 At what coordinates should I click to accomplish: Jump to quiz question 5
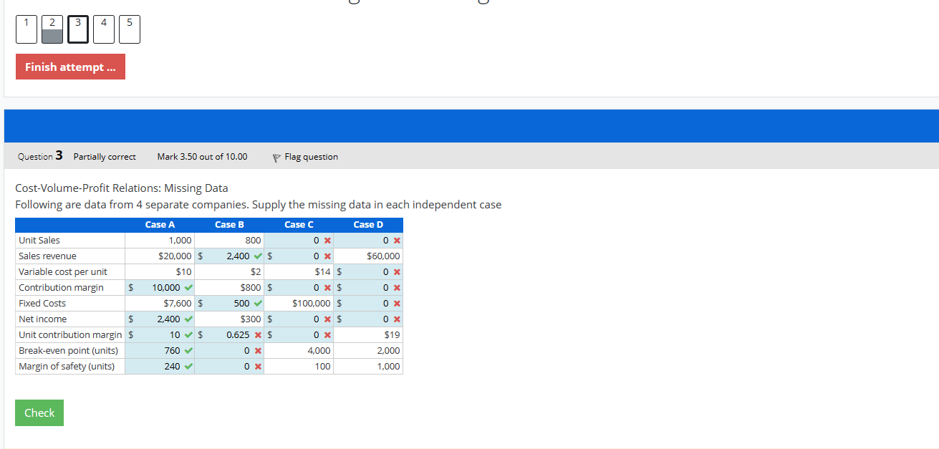[x=130, y=29]
